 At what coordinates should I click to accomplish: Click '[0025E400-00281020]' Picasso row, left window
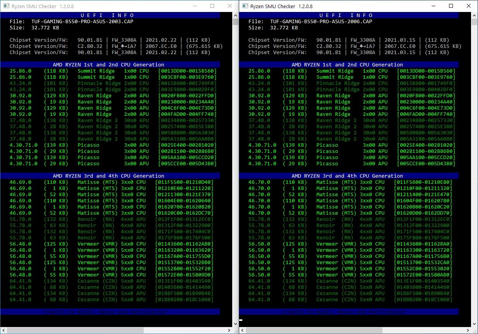(187, 145)
